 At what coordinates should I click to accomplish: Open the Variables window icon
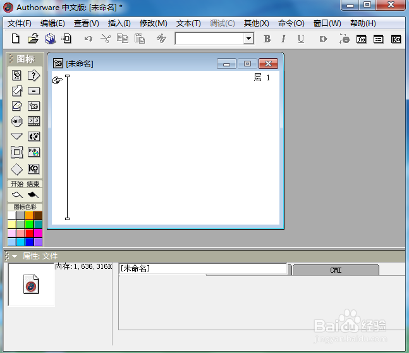pyautogui.click(x=378, y=39)
